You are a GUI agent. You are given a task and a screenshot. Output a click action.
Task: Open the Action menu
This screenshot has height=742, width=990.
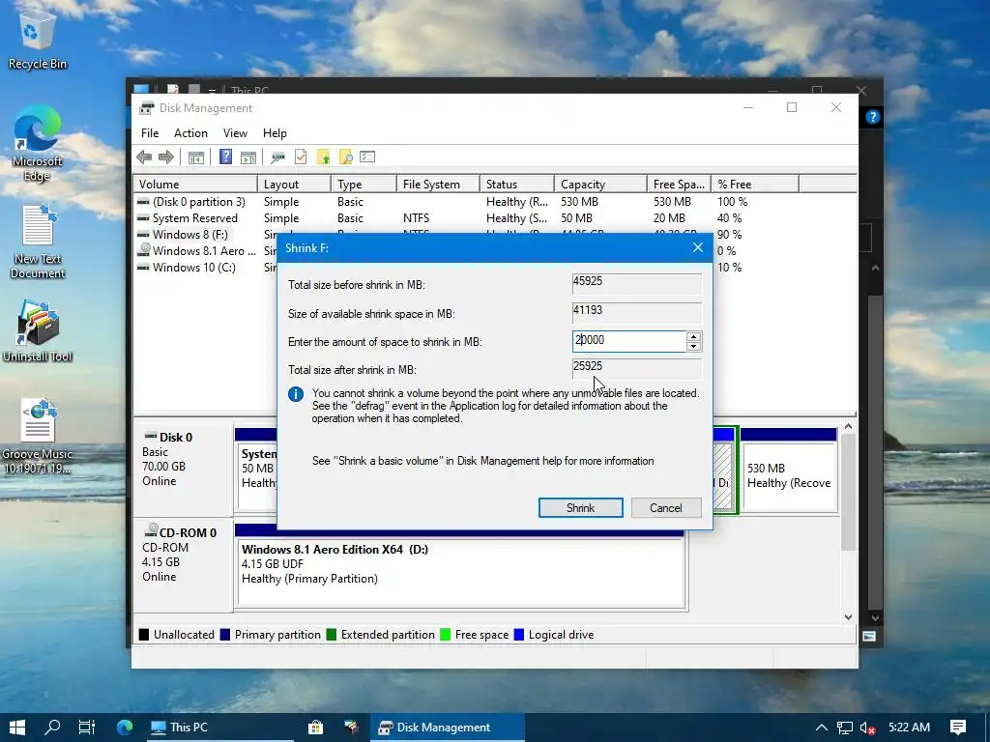click(190, 133)
